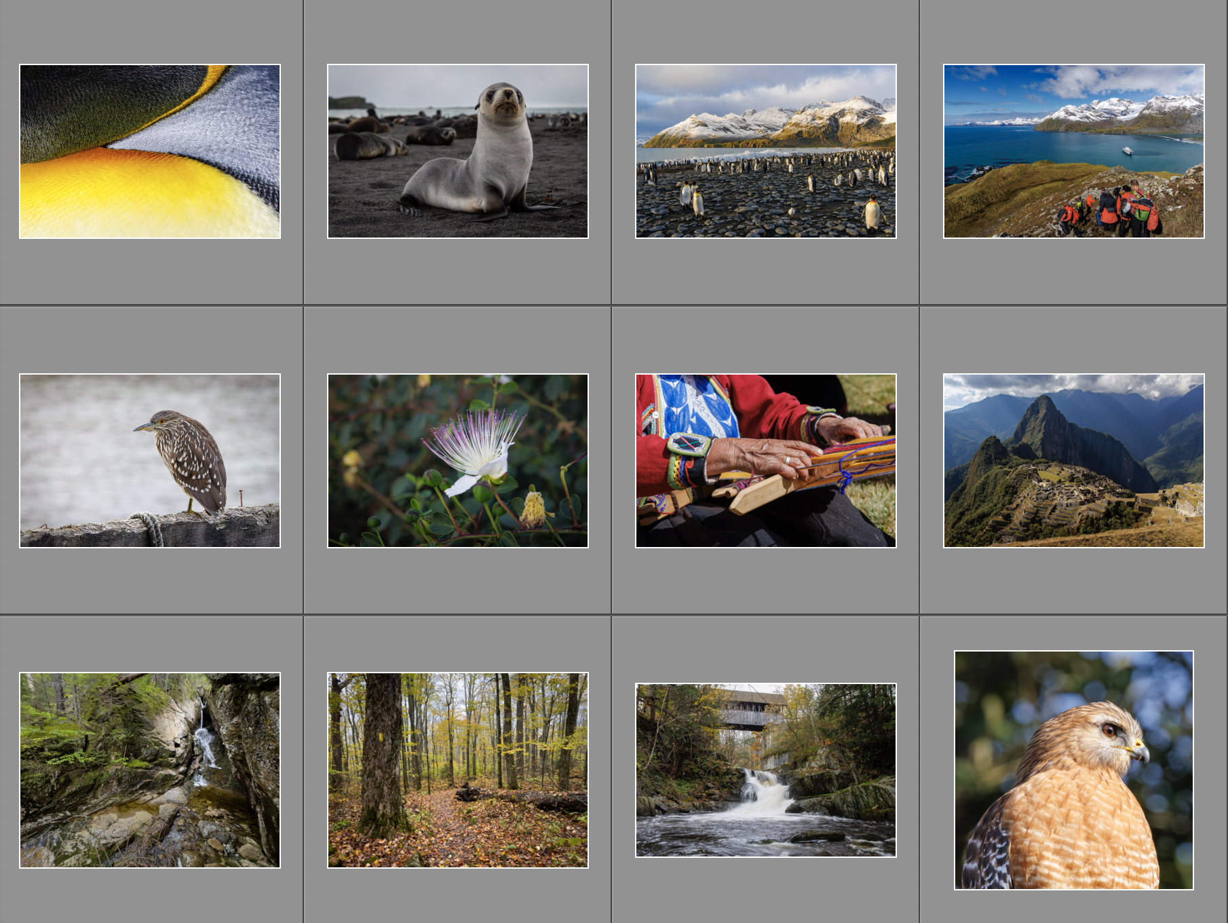The image size is (1228, 923).
Task: Select the covered bridge waterfall photo
Action: 765,770
